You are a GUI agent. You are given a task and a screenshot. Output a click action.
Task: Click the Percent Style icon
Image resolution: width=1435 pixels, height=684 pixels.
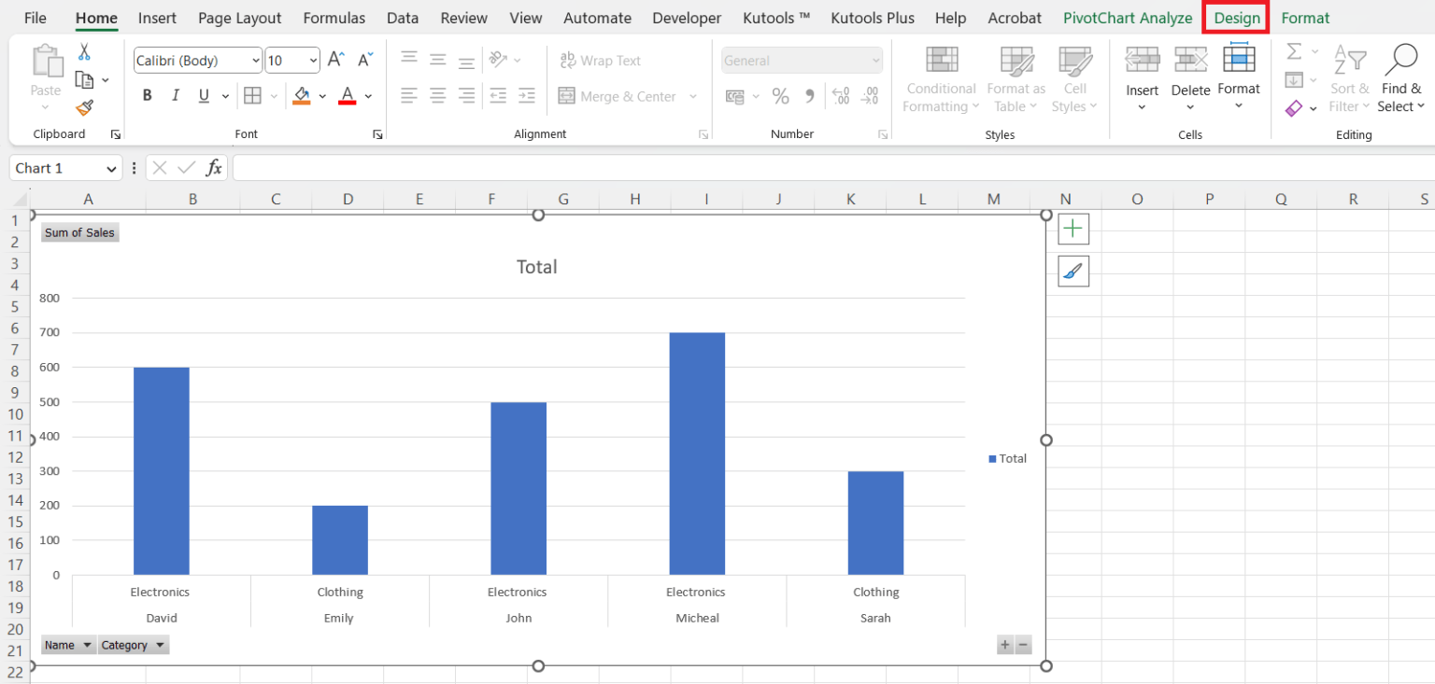[x=781, y=95]
